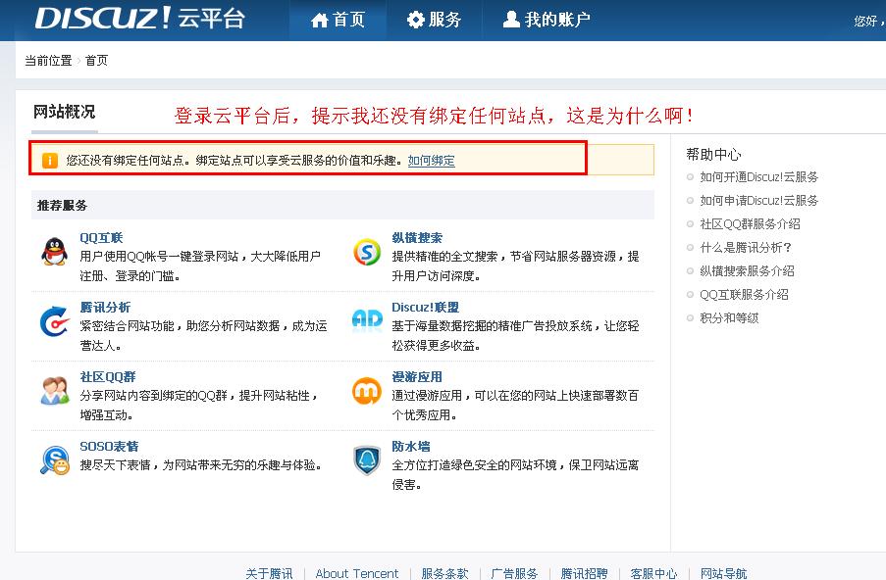Click the 漫游应用 description starting 通过漫游应用
Screen dimensions: 886x580
pyautogui.click(x=515, y=405)
